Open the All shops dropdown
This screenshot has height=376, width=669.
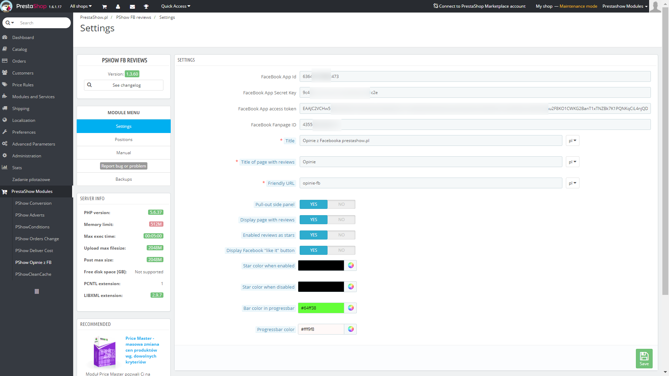click(x=81, y=6)
